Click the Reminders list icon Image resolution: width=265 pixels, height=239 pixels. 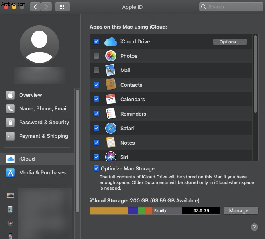pos(111,114)
